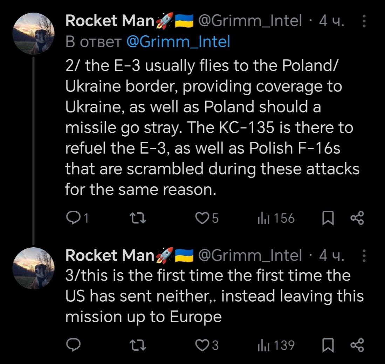Click the first tweet's profile avatar
The height and width of the screenshot is (364, 385).
(x=33, y=34)
